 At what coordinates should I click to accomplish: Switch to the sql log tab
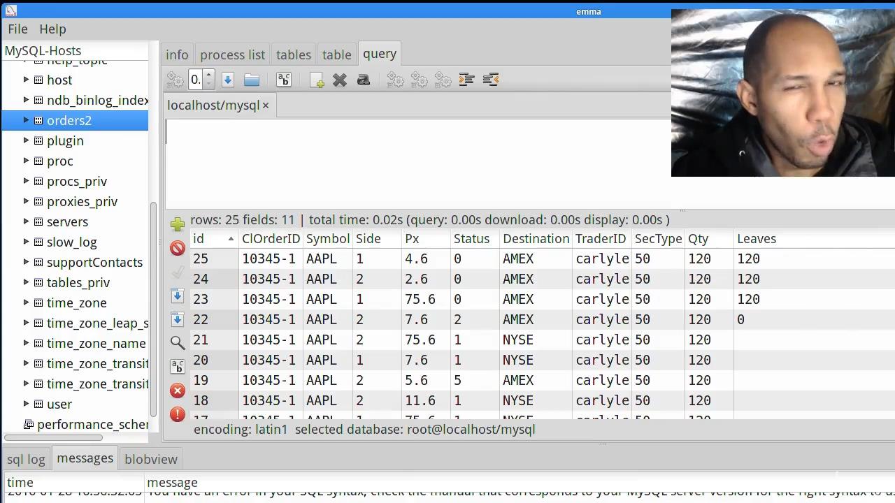click(x=26, y=459)
